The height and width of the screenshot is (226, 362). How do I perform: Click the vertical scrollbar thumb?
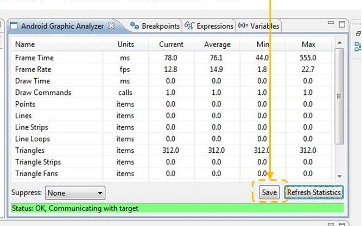pos(339,96)
